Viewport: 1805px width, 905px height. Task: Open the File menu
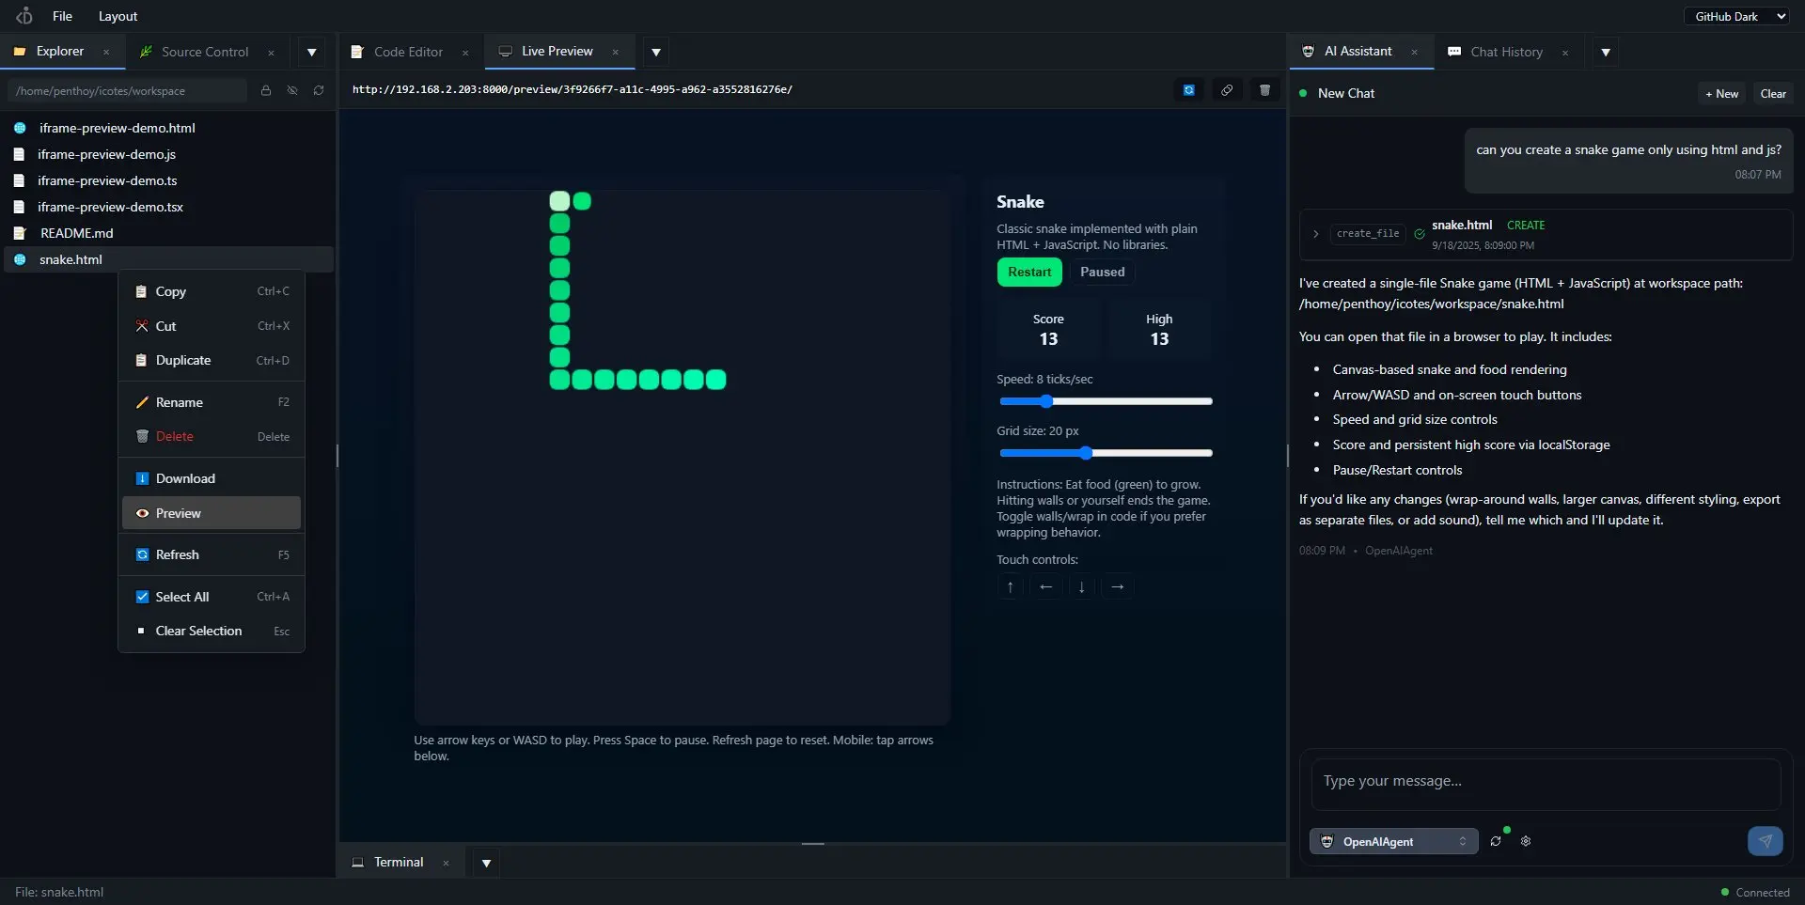[x=62, y=16]
